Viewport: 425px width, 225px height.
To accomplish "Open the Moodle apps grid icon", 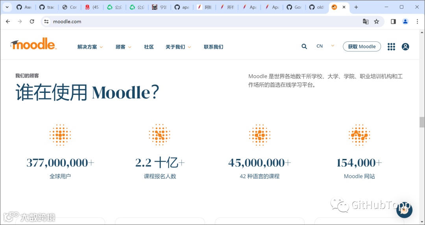I will 391,47.
